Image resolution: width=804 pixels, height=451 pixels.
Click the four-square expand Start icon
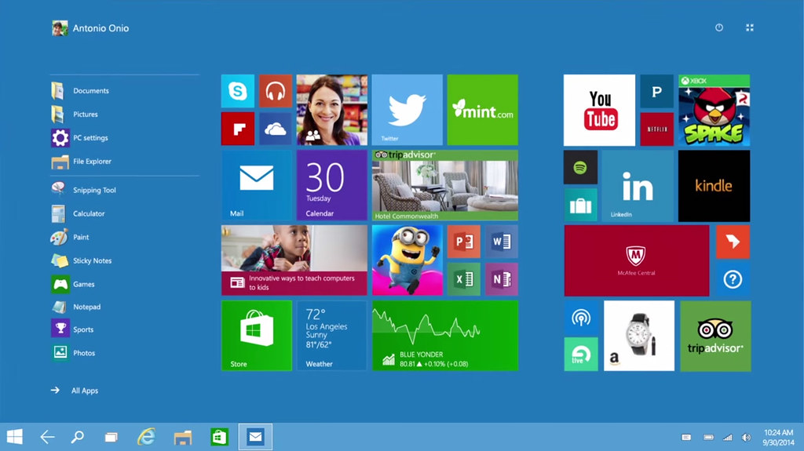[x=750, y=27]
